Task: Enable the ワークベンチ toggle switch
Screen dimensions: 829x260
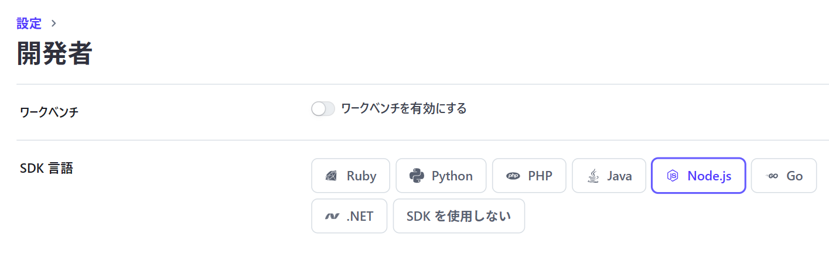Action: pos(323,109)
